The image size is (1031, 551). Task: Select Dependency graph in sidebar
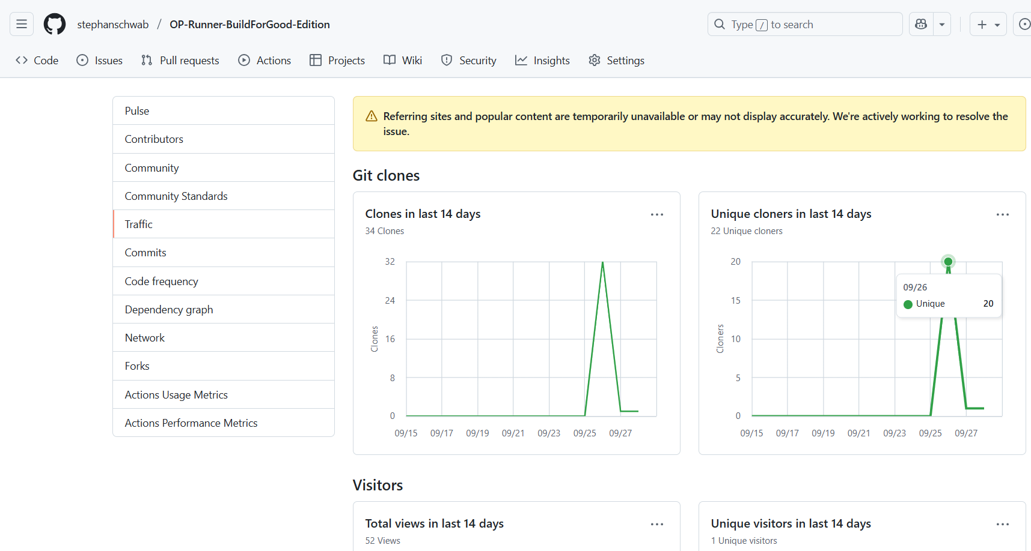point(169,310)
